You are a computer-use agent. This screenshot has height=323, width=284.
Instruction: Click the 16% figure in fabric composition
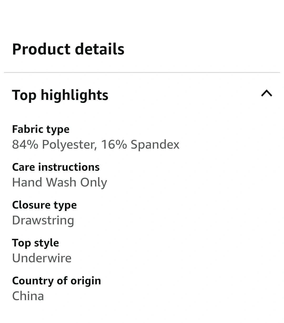coord(114,144)
